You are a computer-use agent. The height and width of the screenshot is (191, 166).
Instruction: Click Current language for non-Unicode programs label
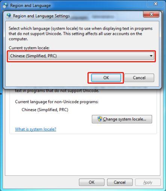pos(57,102)
